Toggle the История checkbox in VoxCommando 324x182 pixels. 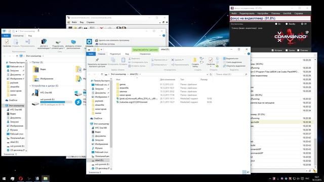click(272, 51)
